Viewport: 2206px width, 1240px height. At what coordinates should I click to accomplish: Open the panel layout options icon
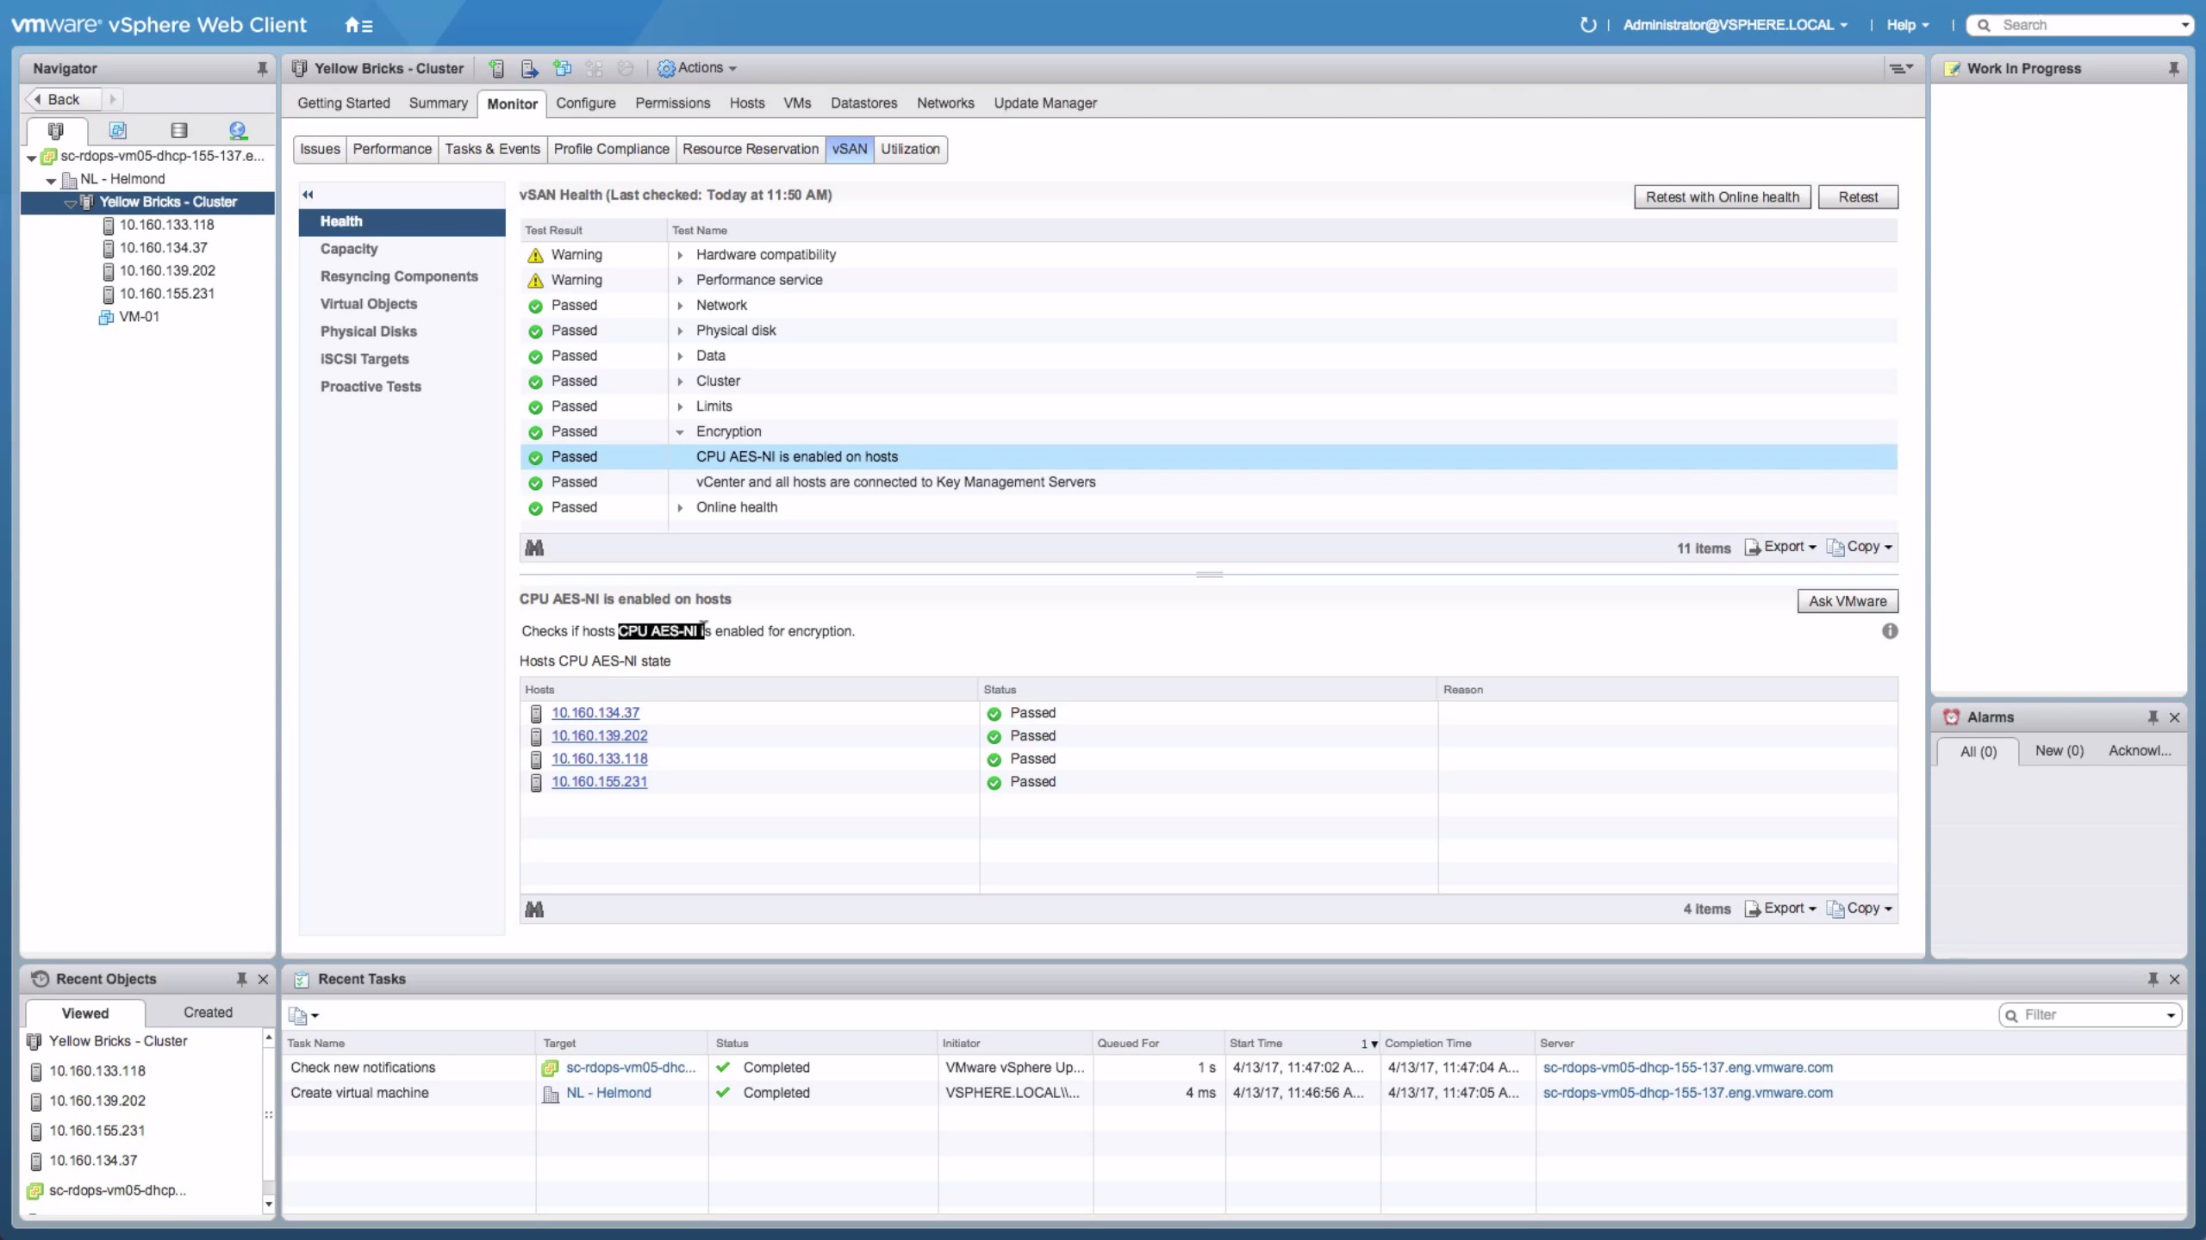point(1901,68)
